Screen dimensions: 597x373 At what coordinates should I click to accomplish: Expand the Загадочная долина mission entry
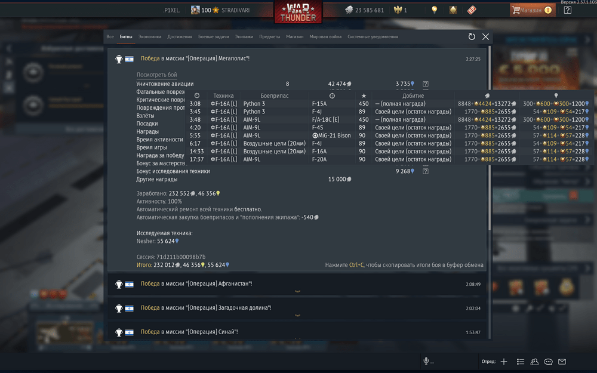pos(297,309)
